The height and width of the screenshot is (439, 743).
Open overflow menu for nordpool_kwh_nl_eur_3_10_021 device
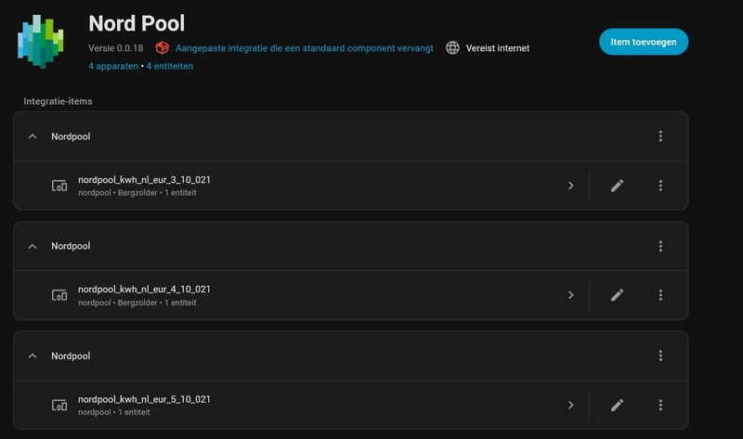point(660,186)
